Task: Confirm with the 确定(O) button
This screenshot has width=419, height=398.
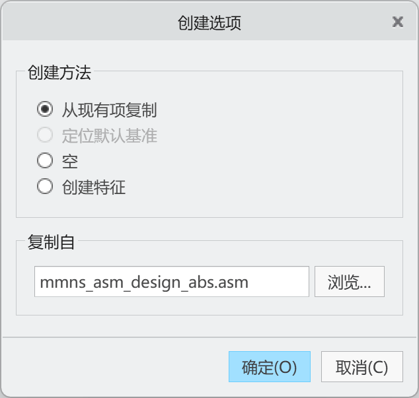Action: 270,366
